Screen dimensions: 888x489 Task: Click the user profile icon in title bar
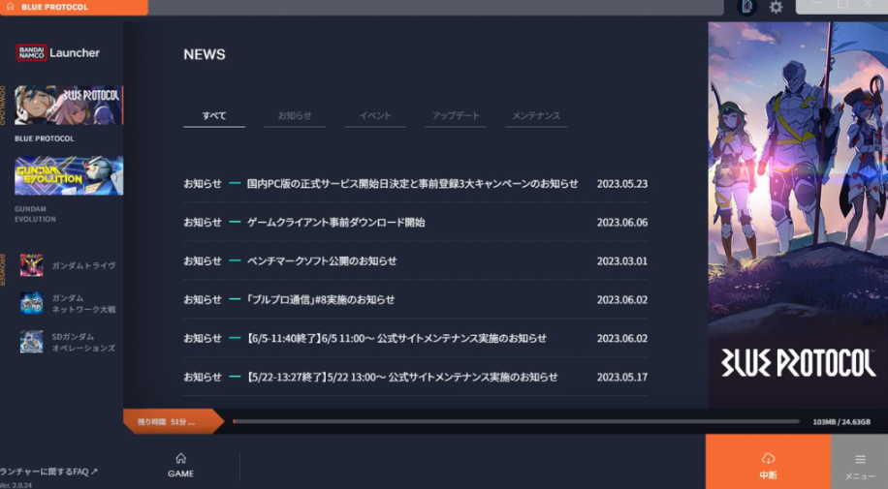point(746,7)
